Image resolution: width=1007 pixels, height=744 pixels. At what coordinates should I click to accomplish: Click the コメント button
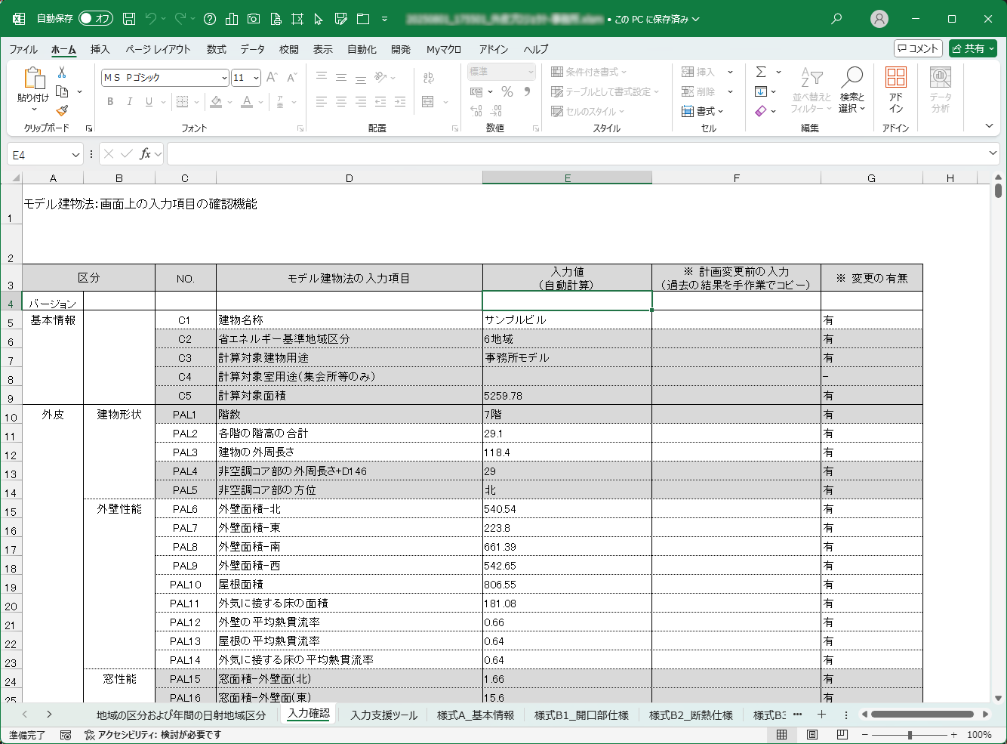pos(918,48)
